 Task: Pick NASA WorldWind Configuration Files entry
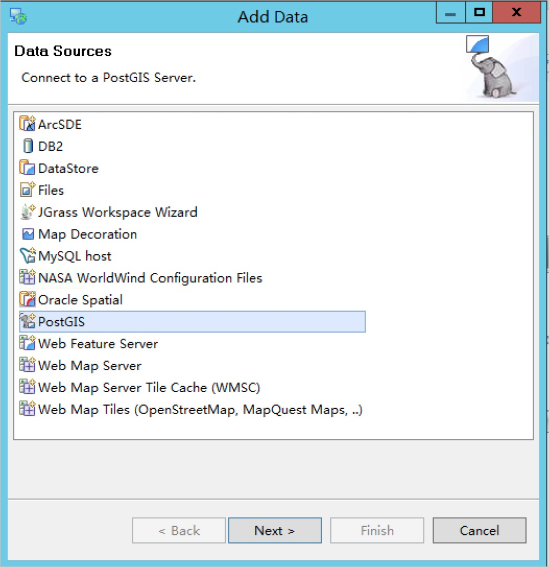(x=150, y=278)
